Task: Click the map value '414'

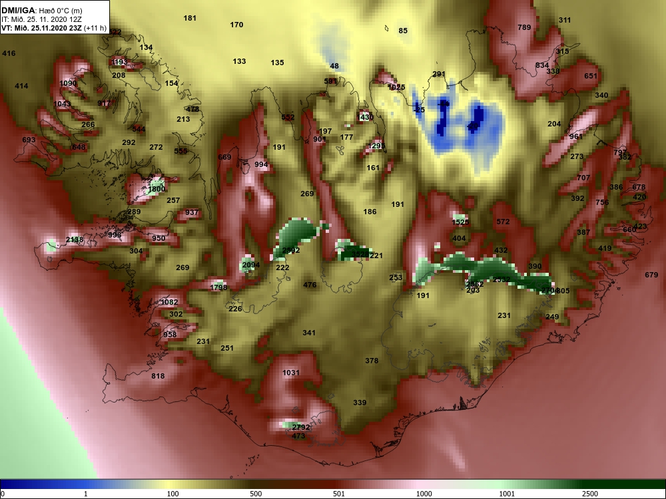Action: tap(22, 86)
